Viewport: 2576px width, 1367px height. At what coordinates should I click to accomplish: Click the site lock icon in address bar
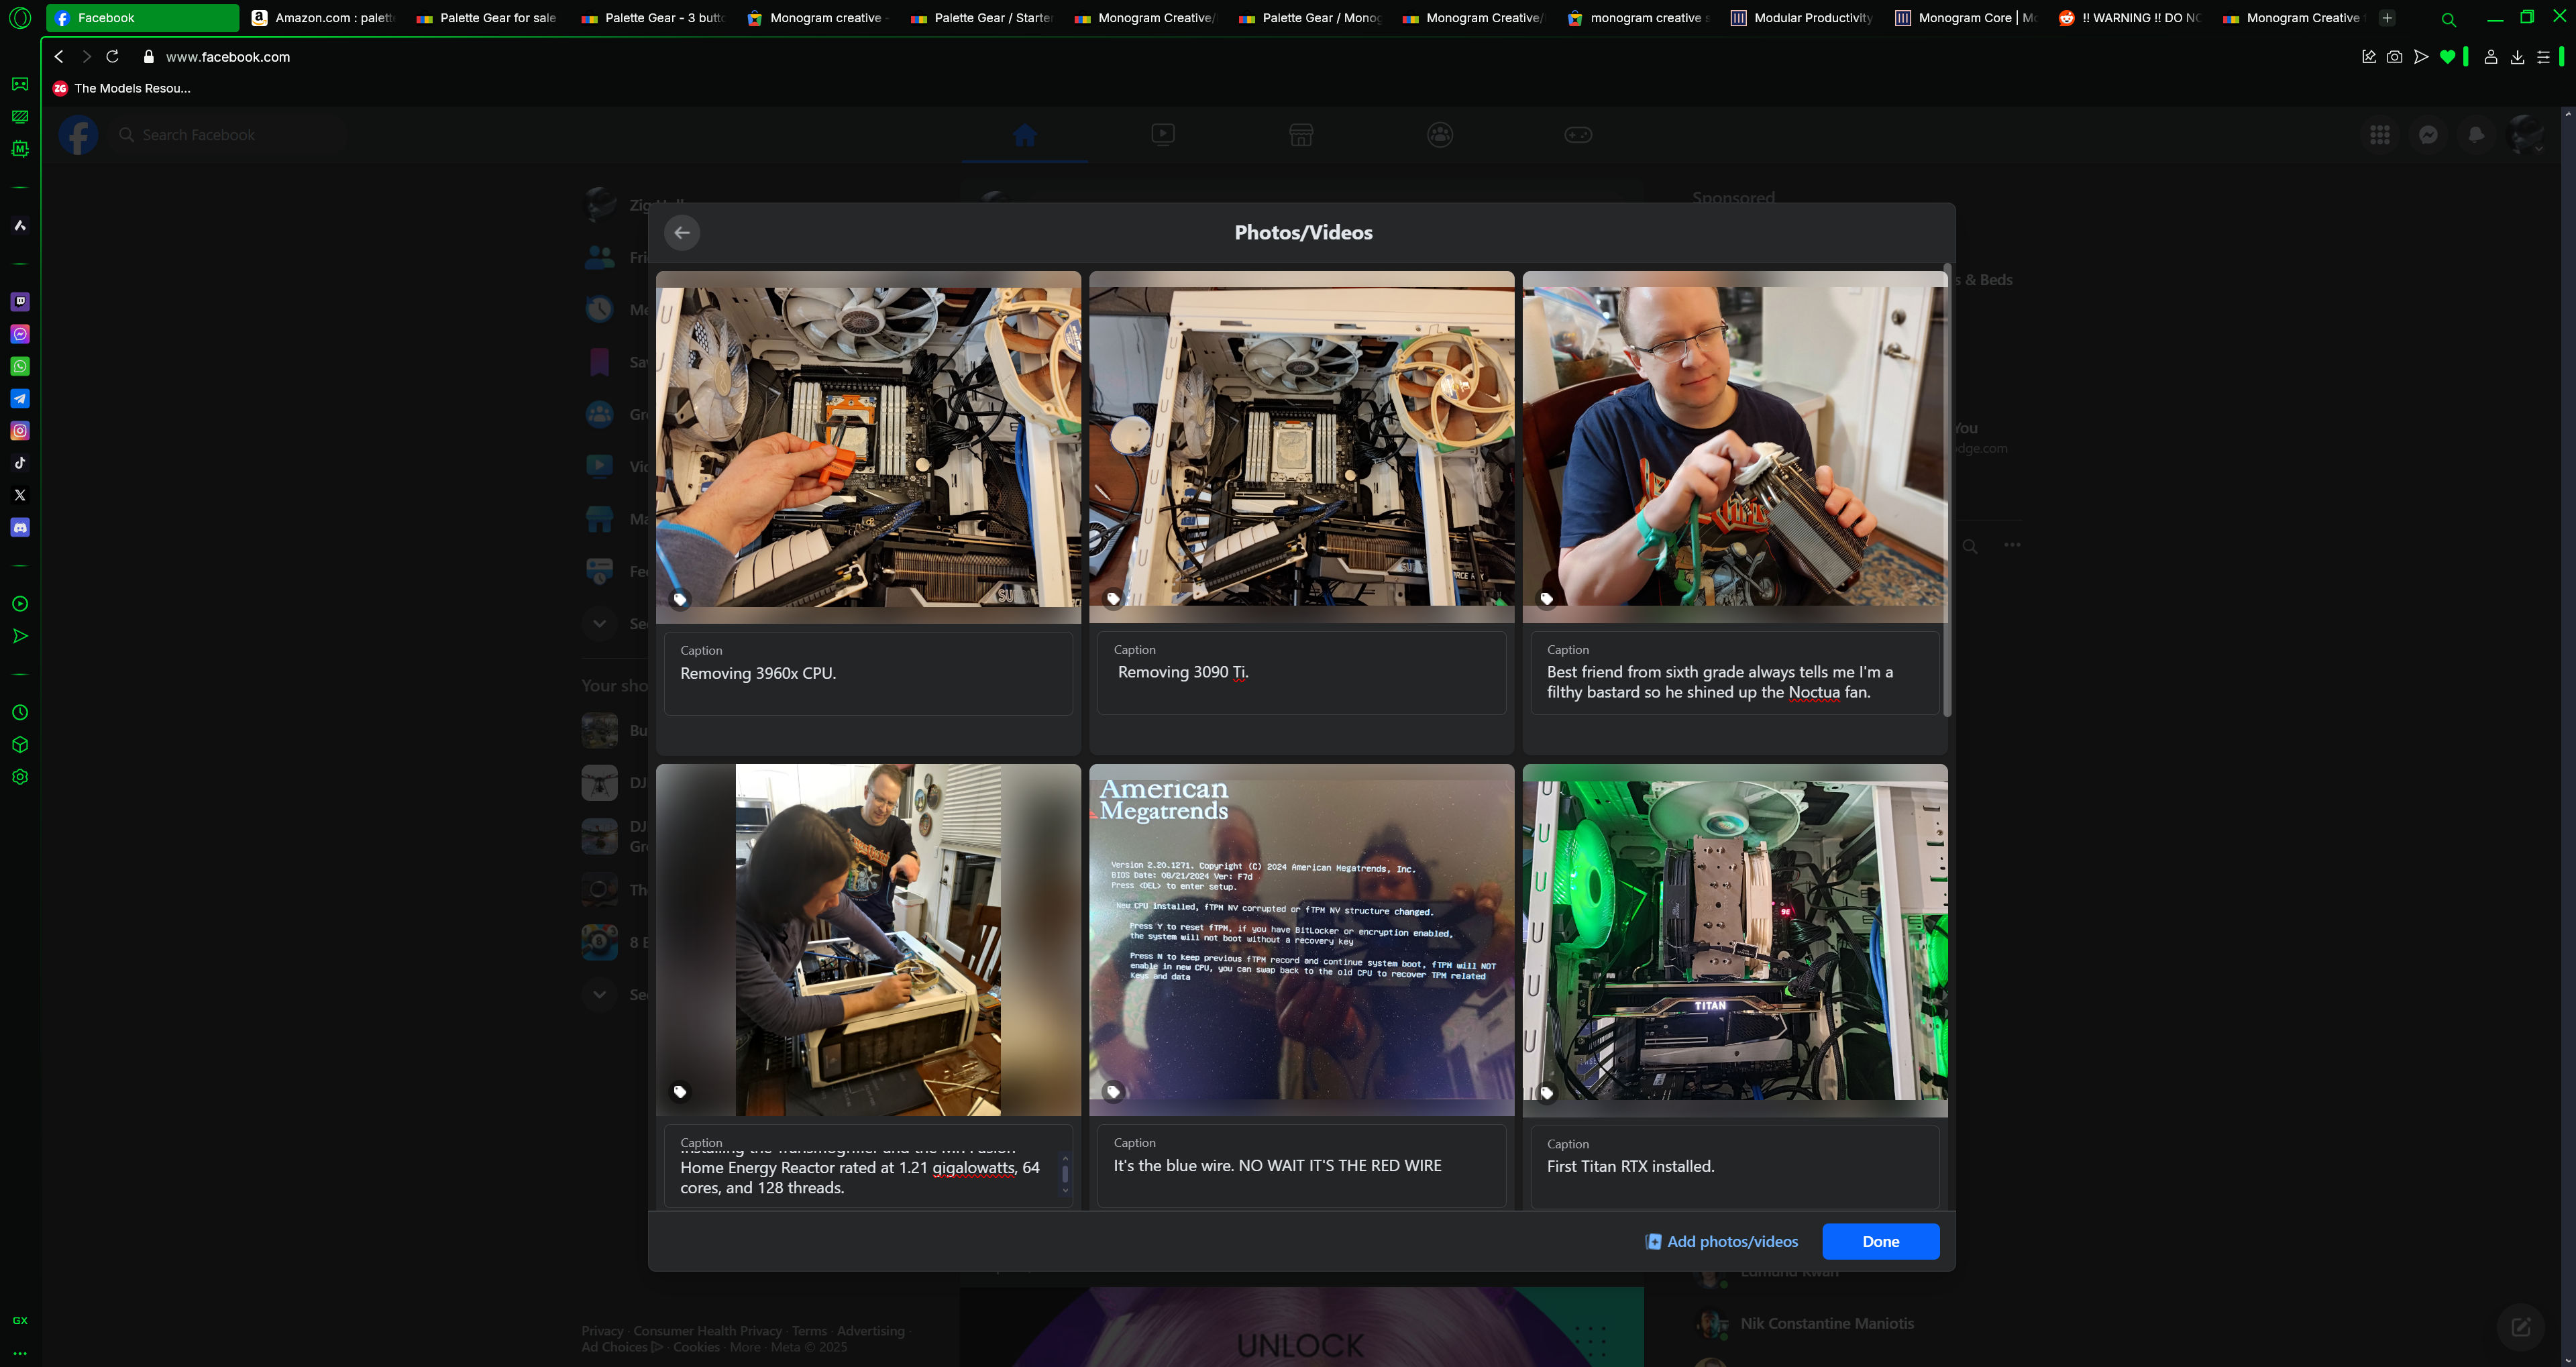pyautogui.click(x=149, y=57)
